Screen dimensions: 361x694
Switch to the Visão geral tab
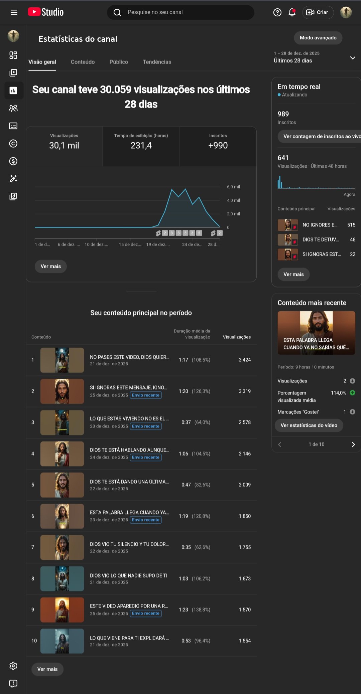[x=42, y=62]
